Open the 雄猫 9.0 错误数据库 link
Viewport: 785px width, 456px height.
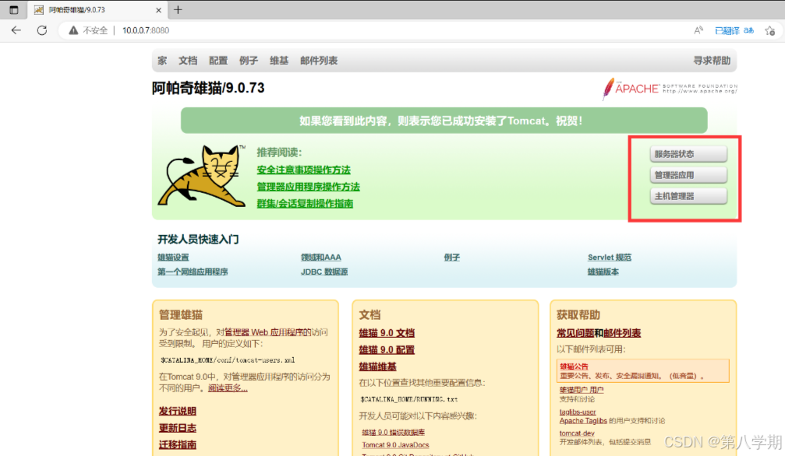pyautogui.click(x=393, y=432)
